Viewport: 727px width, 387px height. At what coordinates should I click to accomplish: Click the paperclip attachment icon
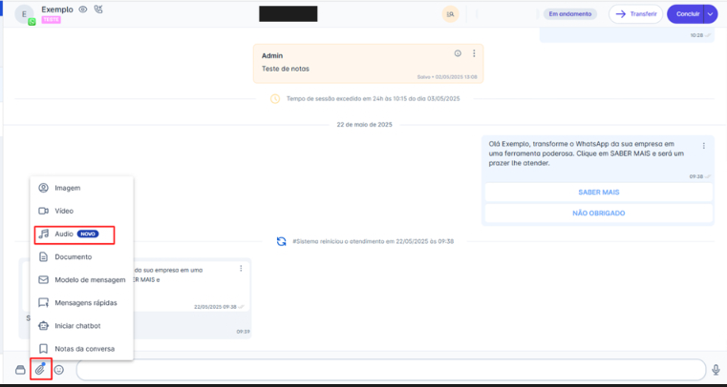[x=40, y=369]
